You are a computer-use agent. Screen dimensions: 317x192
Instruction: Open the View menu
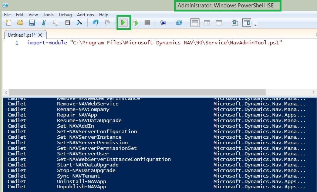(33, 15)
